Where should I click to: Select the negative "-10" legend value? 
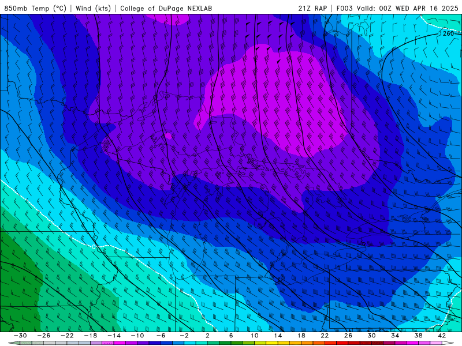[137, 336]
